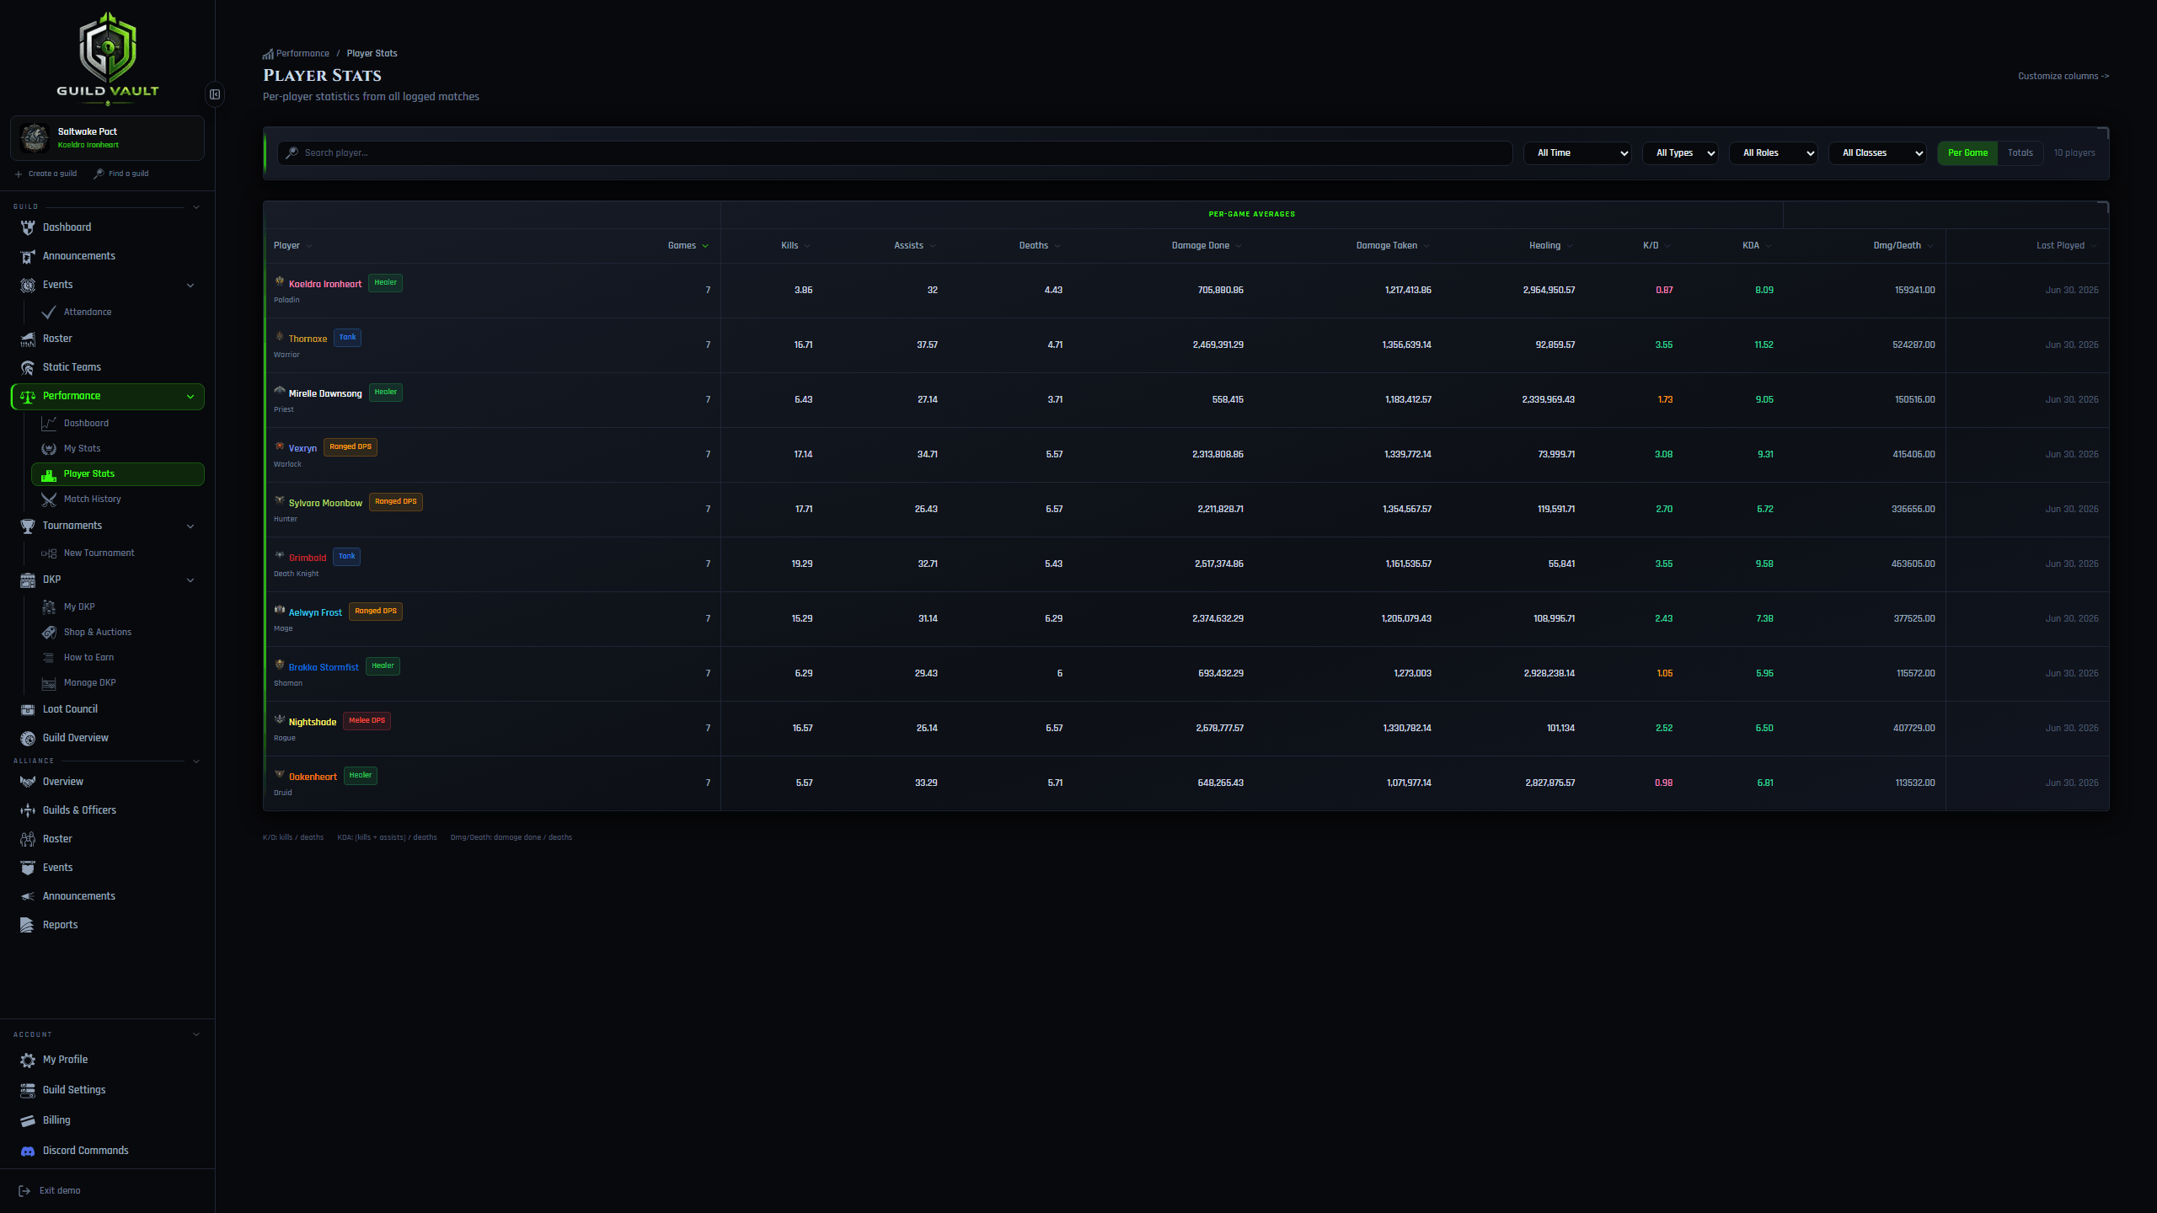Click the Loot Council icon
2157x1213 pixels.
coord(28,709)
